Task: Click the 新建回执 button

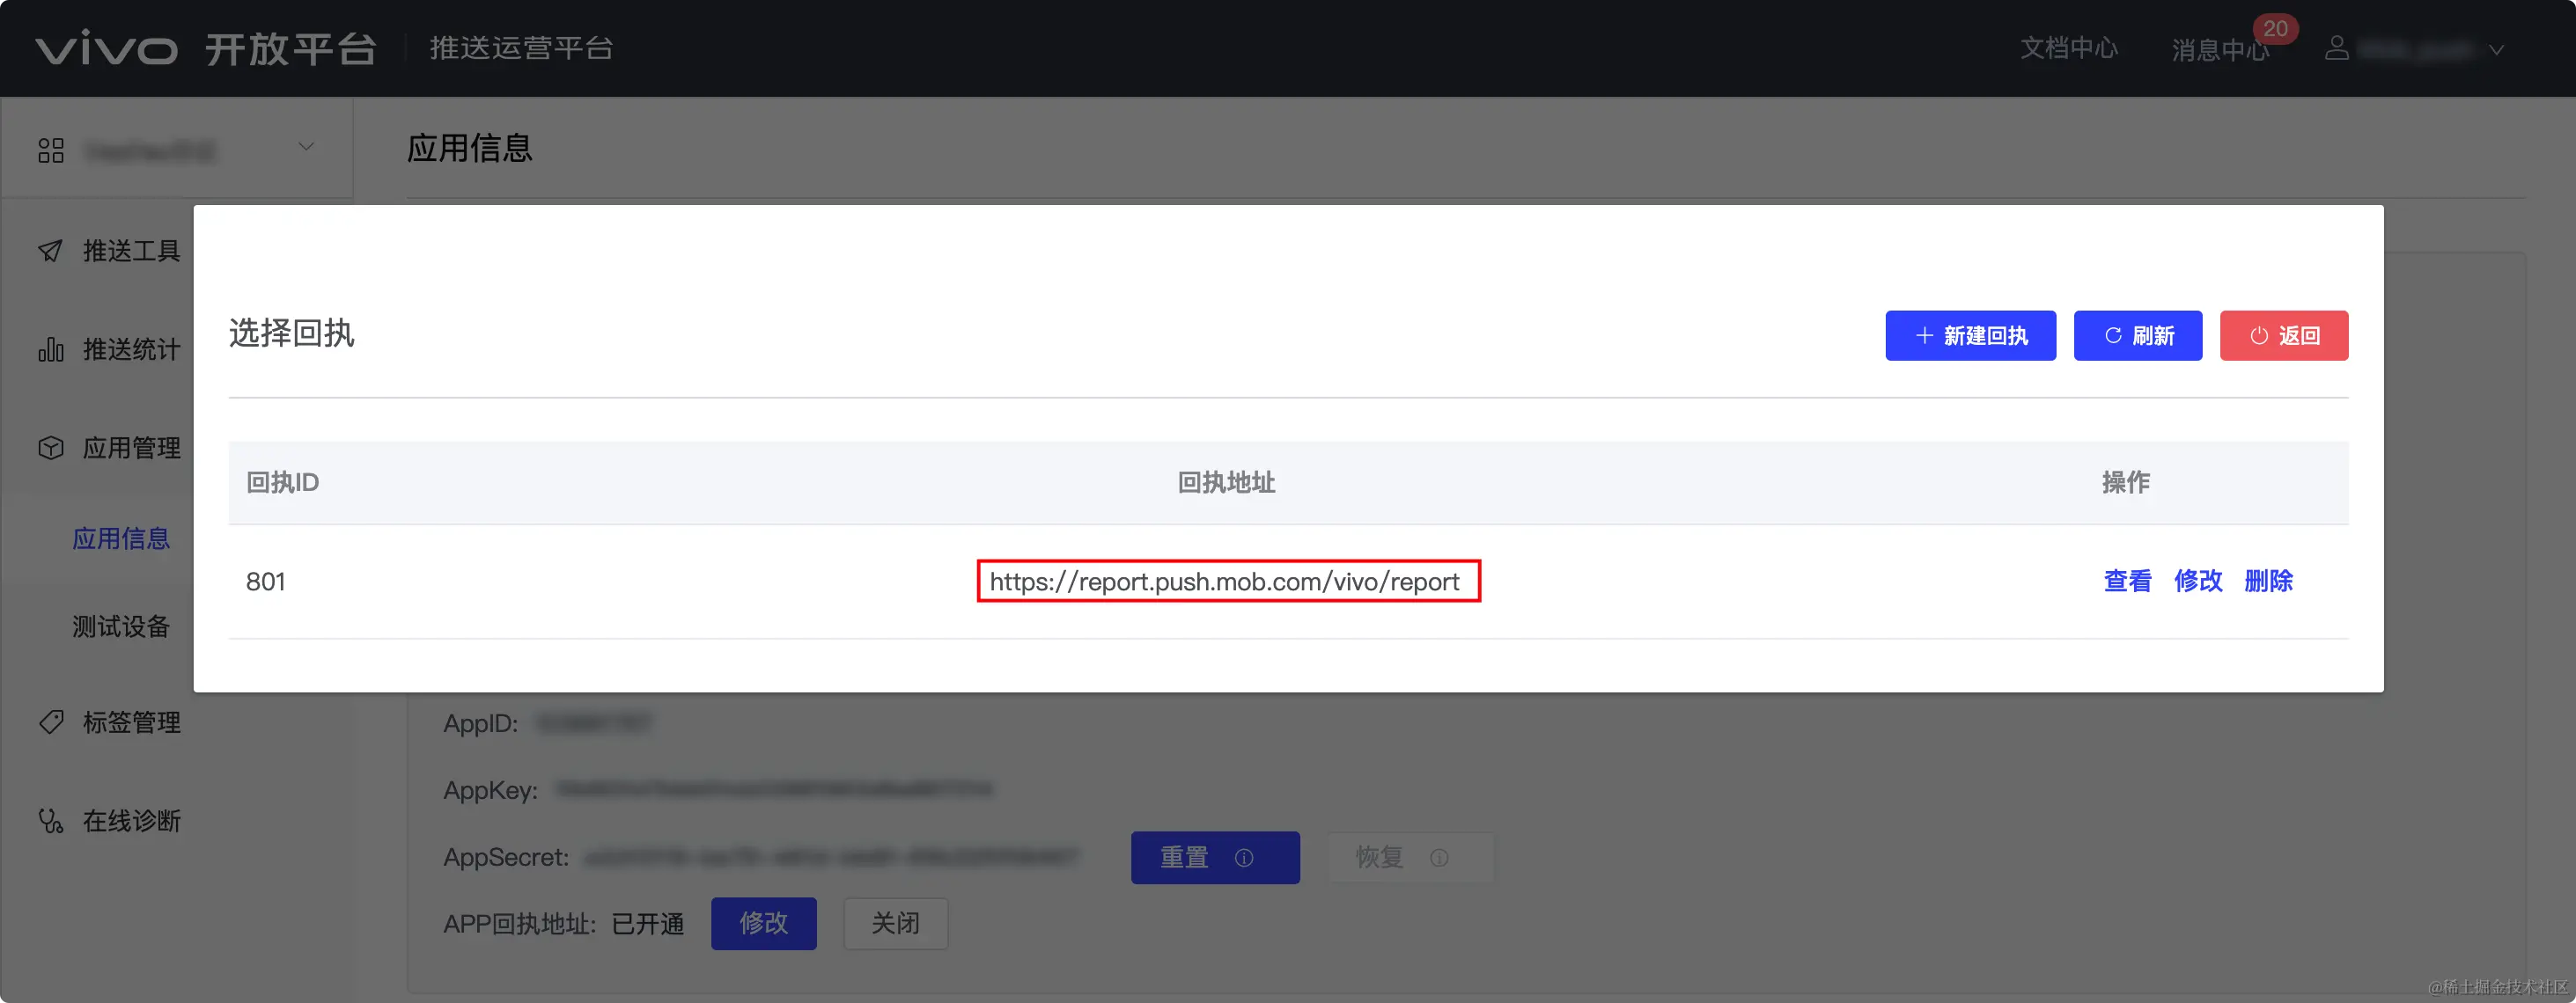Action: (x=1970, y=336)
